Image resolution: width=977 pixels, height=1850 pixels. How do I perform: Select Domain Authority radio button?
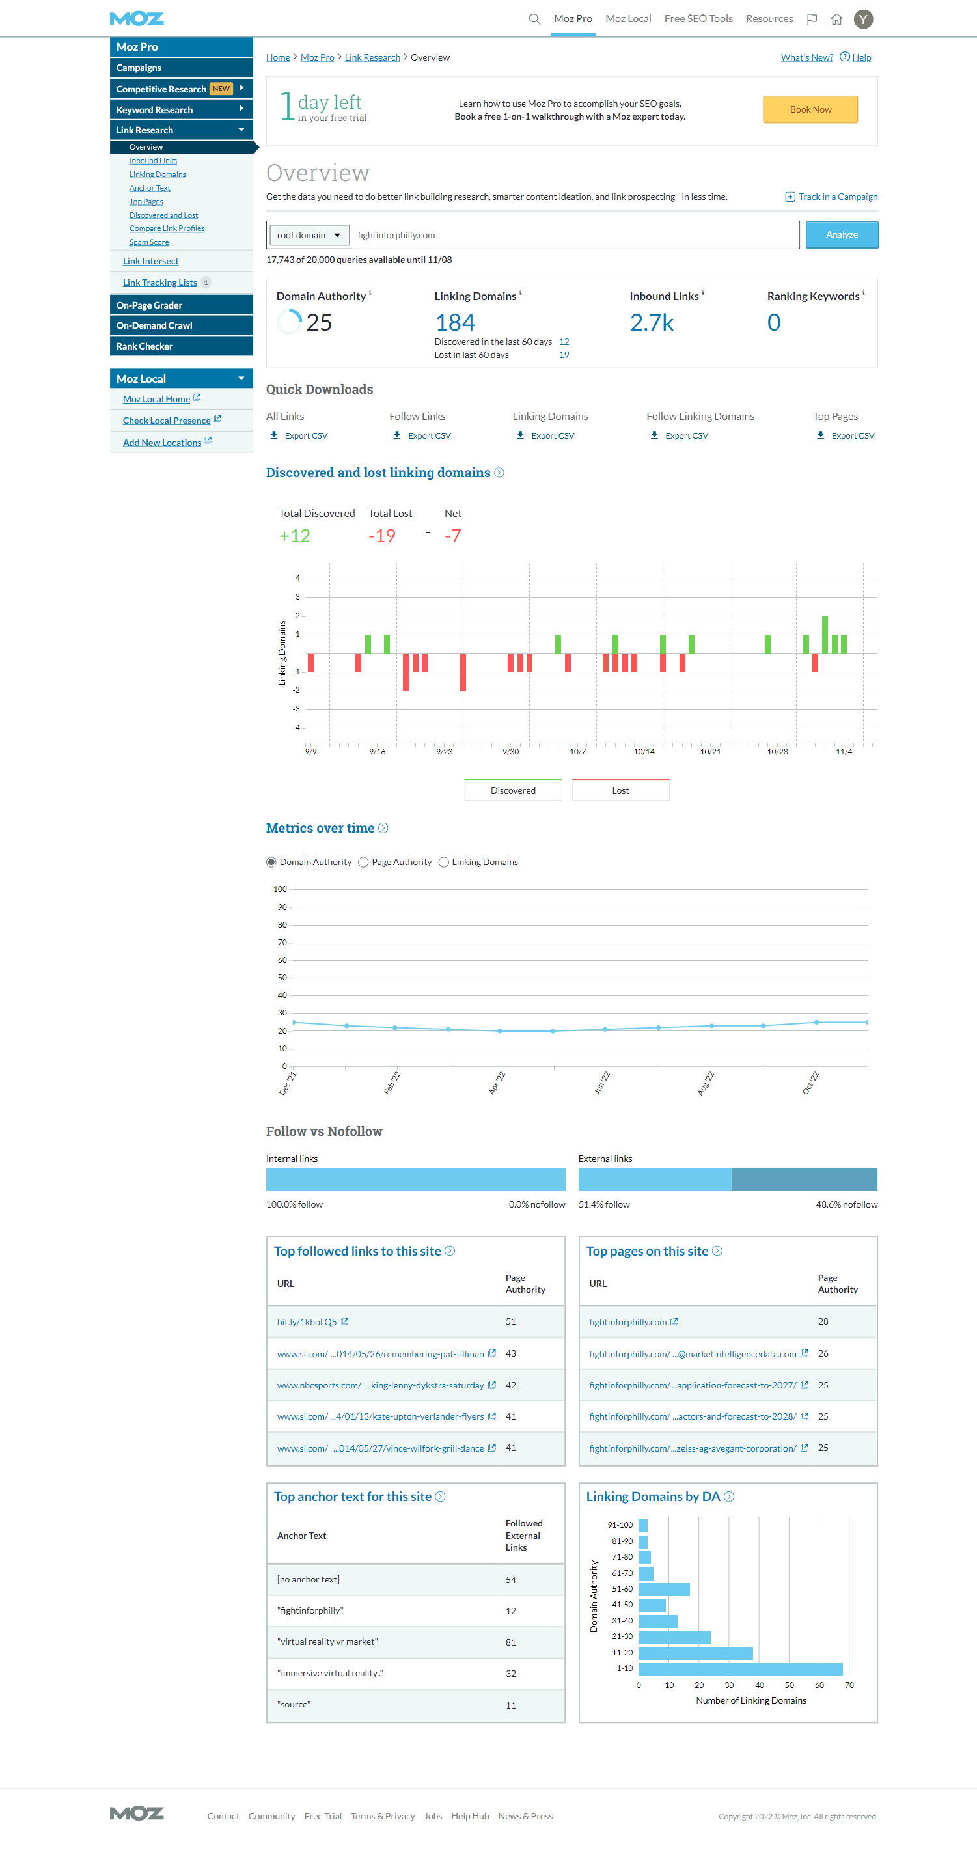coord(271,862)
